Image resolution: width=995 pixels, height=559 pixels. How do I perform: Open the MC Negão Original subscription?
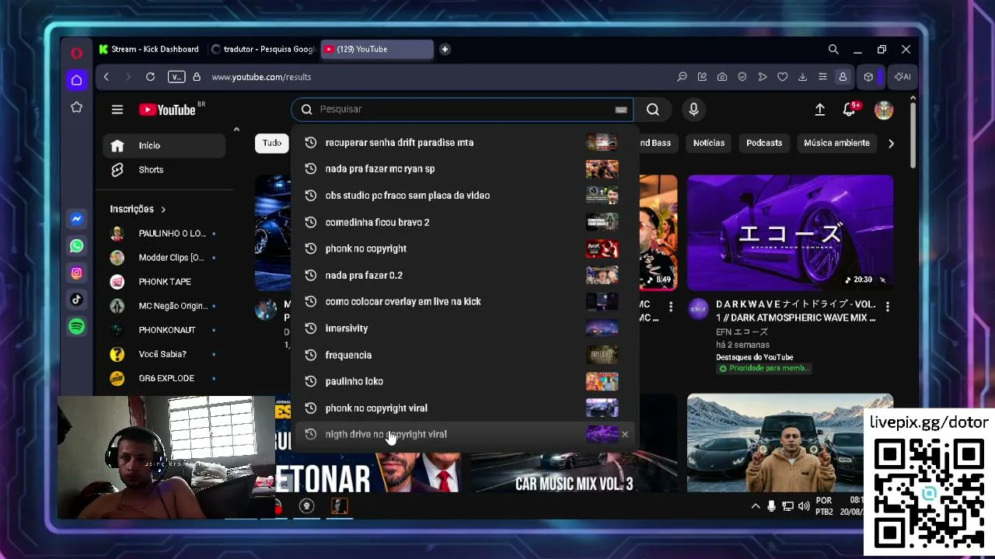[x=164, y=306]
